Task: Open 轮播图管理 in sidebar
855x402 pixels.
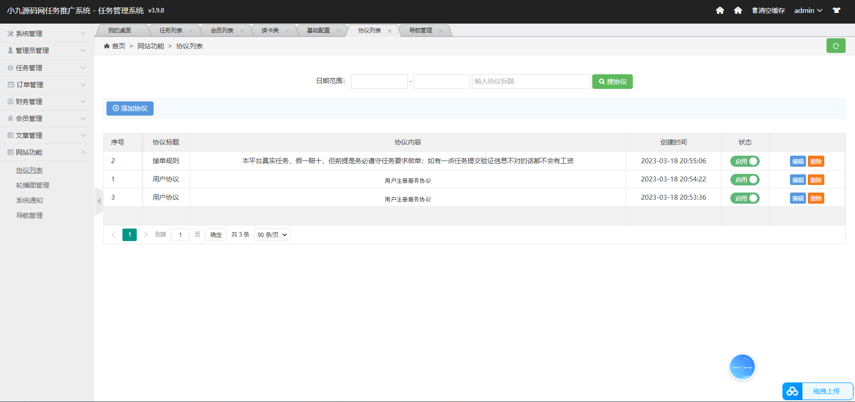Action: [33, 185]
